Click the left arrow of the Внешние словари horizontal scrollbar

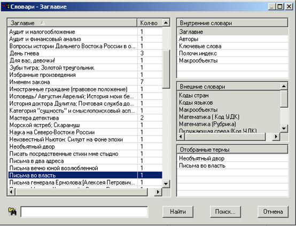[x=181, y=136]
